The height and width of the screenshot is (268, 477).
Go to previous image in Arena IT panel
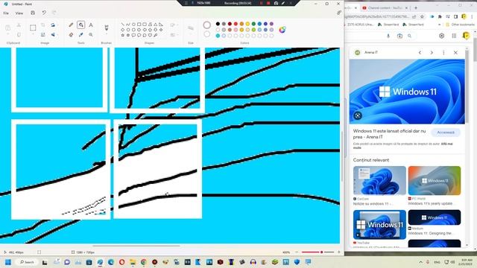click(420, 53)
